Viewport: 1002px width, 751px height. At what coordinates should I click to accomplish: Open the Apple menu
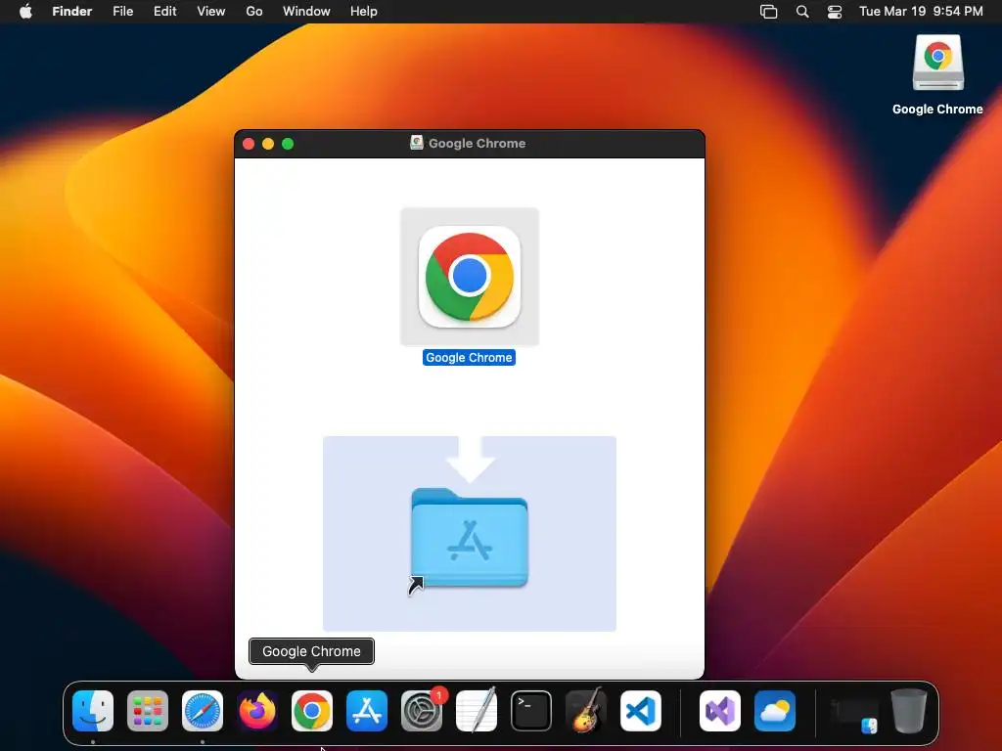(25, 12)
